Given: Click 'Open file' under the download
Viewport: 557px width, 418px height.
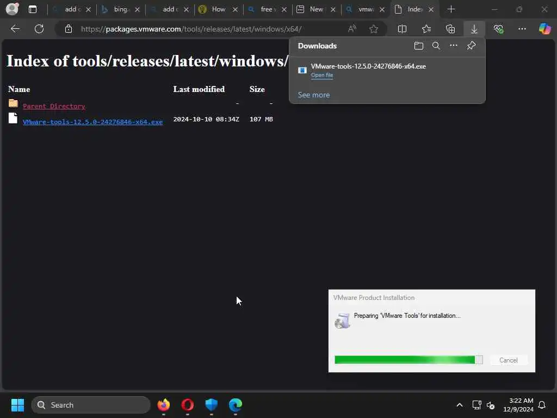Looking at the screenshot, I should coord(322,75).
